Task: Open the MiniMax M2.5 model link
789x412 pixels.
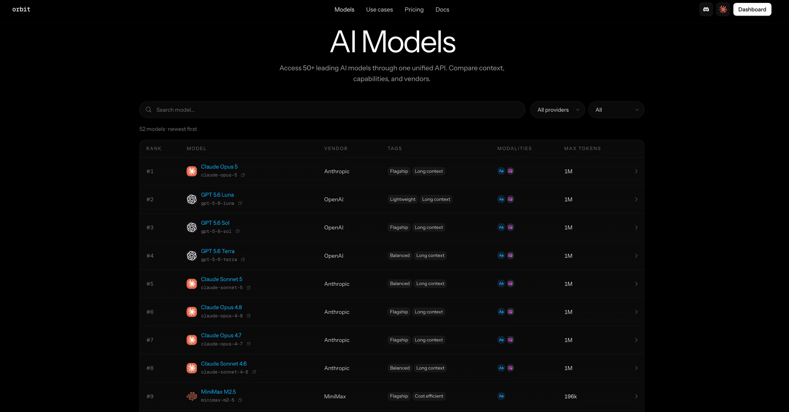Action: [x=219, y=392]
